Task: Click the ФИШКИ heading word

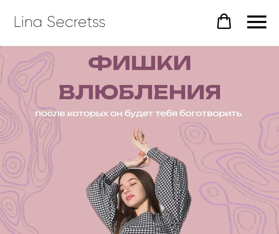Action: [140, 63]
